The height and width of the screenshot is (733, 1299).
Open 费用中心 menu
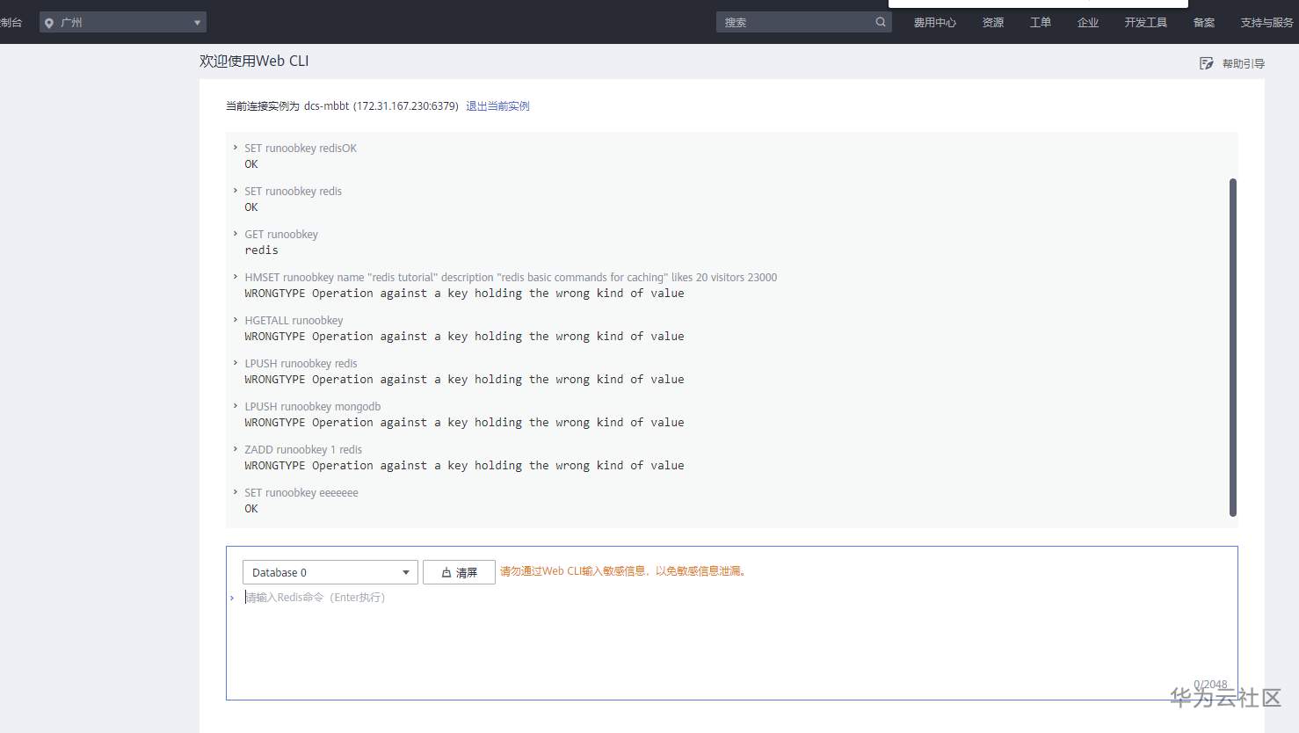[x=934, y=23]
